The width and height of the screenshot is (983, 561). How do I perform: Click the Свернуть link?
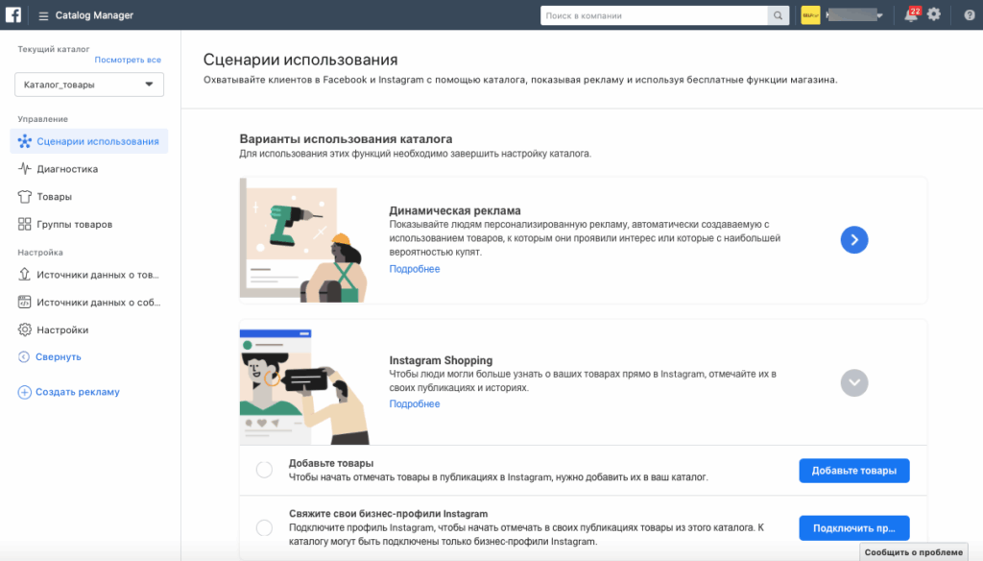point(59,356)
